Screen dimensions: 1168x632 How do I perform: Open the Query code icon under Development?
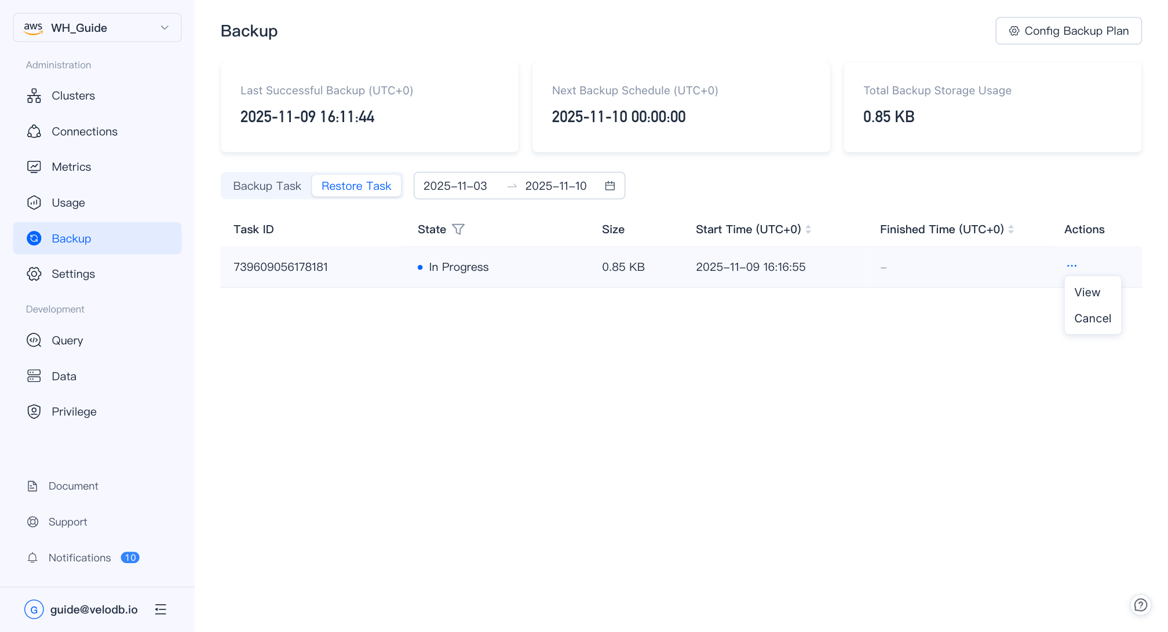34,340
